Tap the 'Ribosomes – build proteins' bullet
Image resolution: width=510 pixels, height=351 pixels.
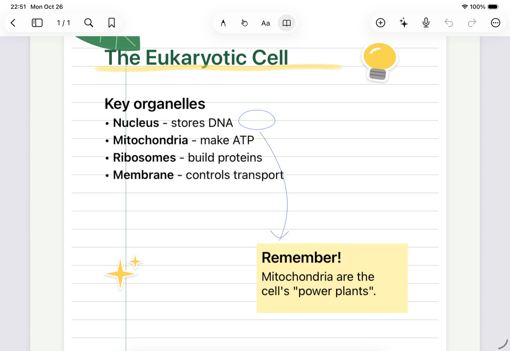coord(183,158)
